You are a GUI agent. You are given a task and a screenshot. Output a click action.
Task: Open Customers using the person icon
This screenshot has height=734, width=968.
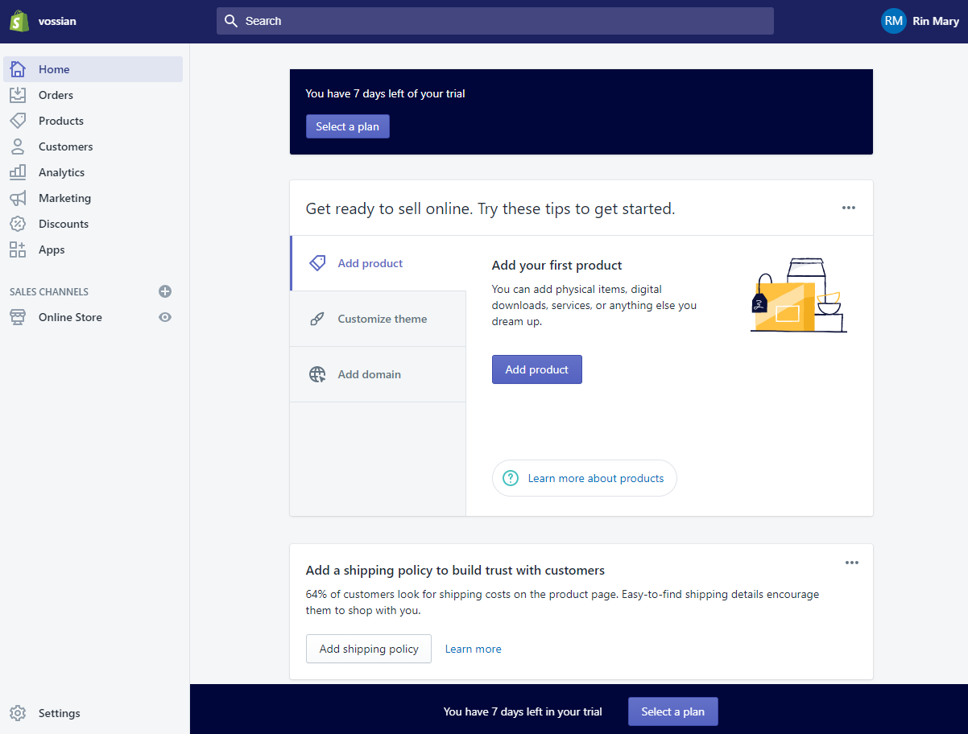18,146
